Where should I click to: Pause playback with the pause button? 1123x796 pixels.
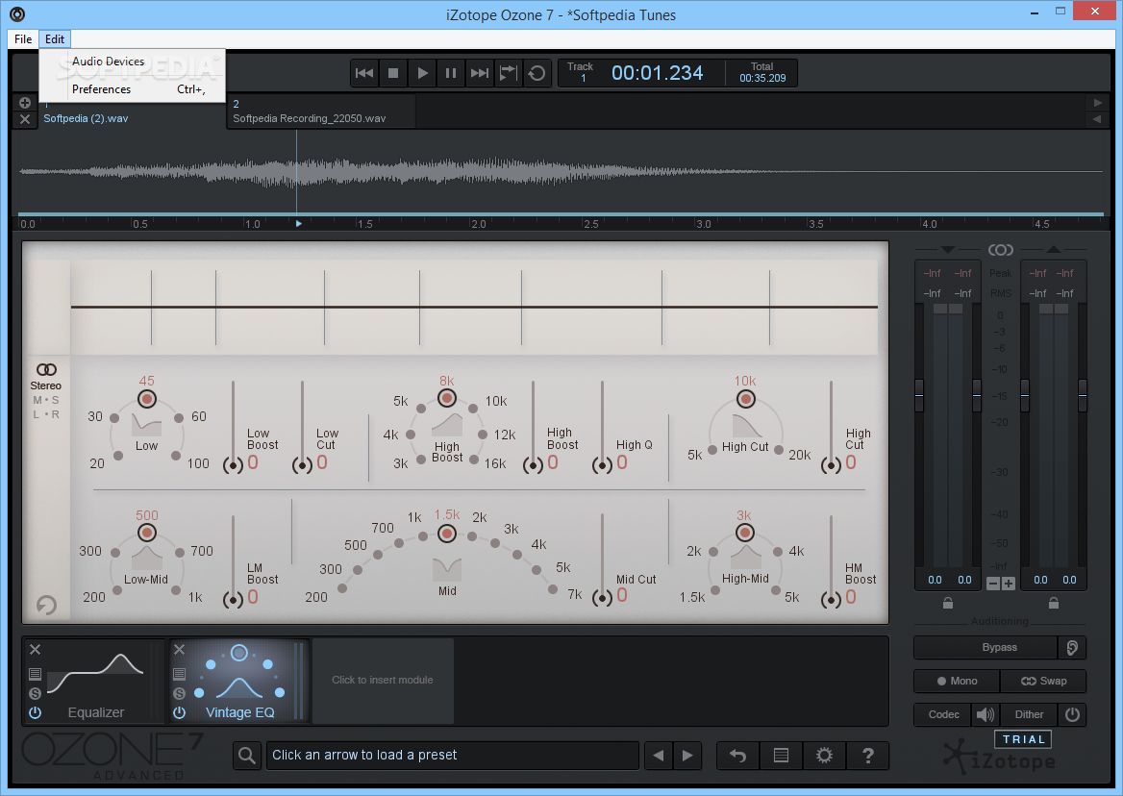tap(451, 73)
